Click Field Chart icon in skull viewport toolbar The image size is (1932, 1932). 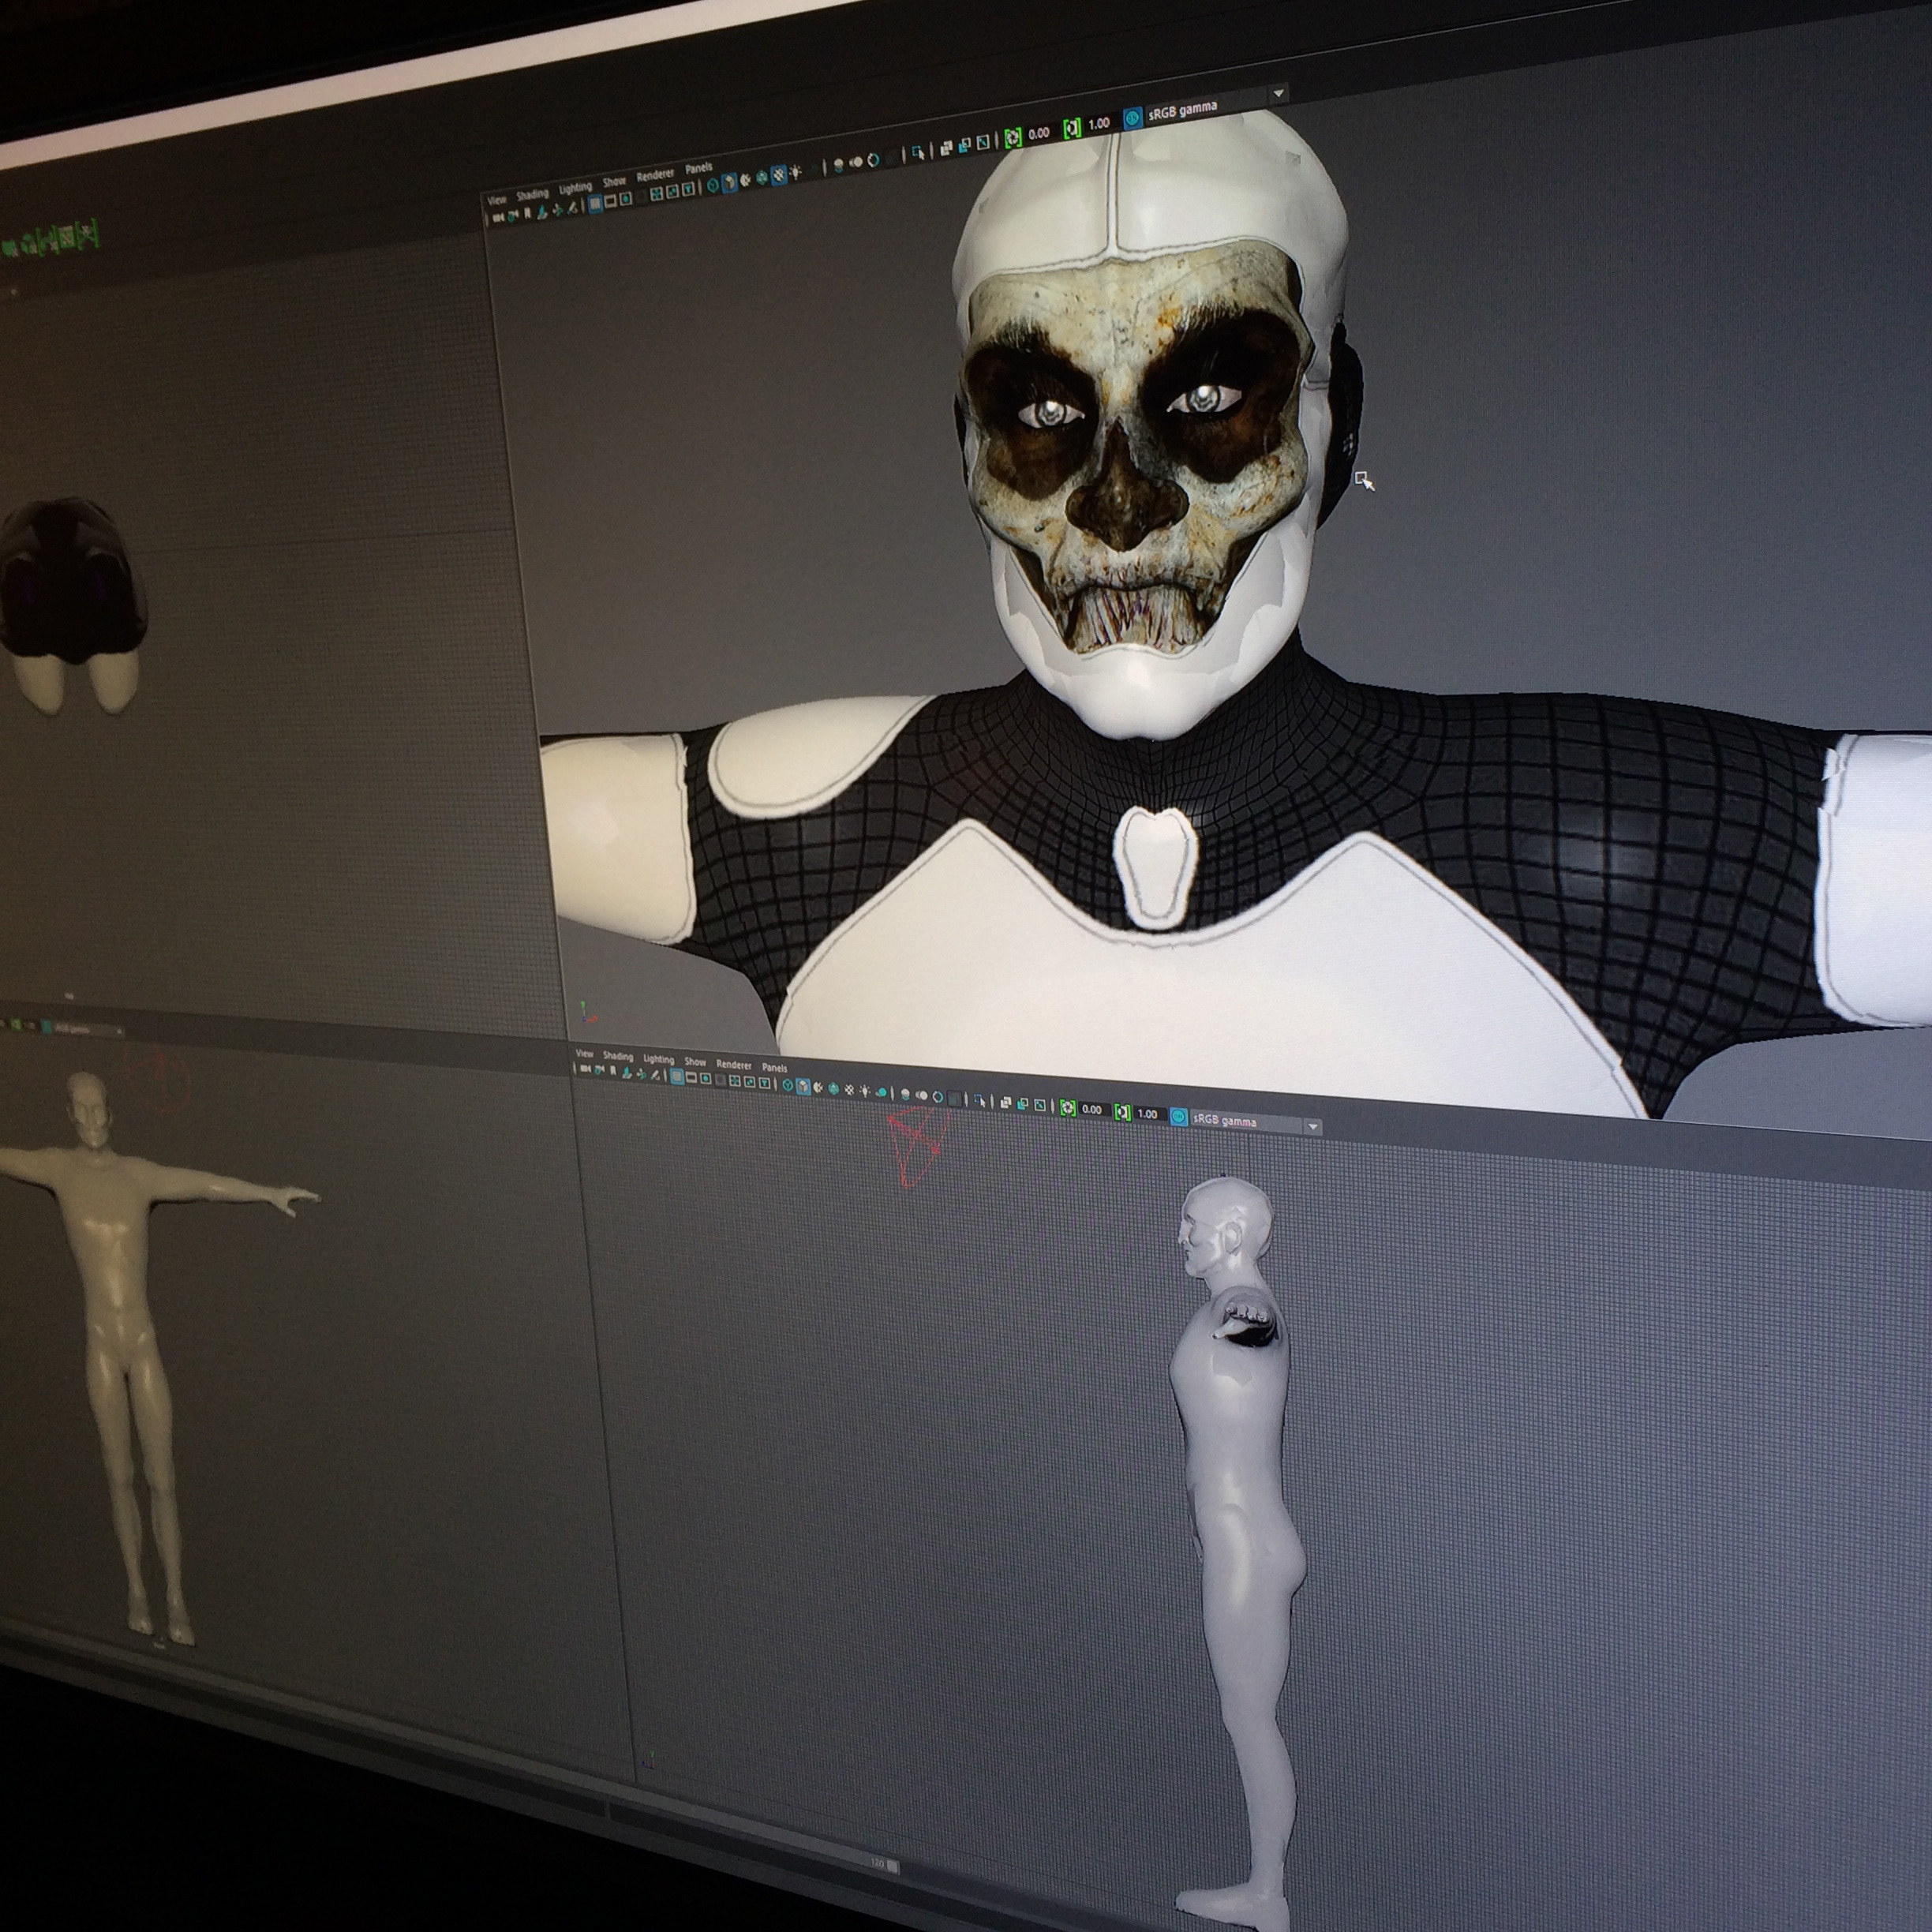point(657,194)
